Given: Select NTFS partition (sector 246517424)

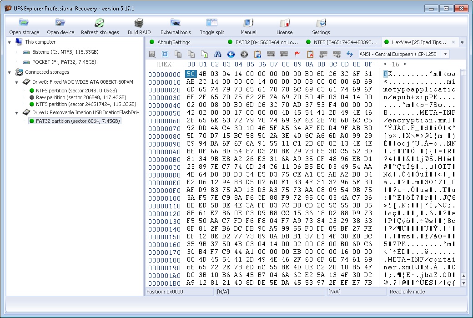Looking at the screenshot, I should tap(86, 104).
